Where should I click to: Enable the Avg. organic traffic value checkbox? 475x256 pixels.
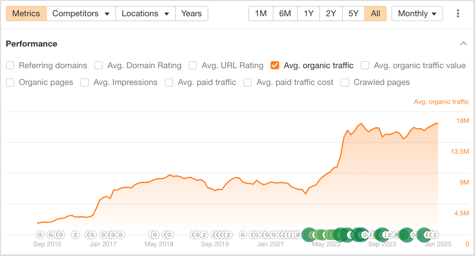pyautogui.click(x=365, y=65)
